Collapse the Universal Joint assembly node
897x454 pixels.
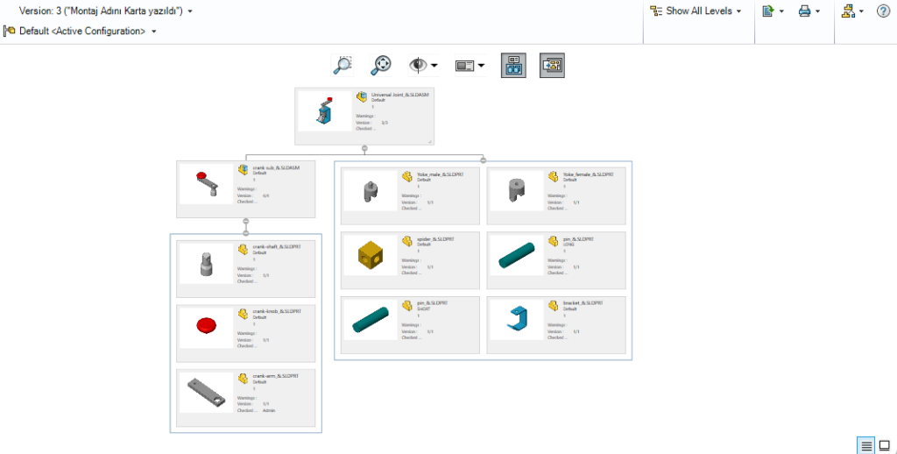364,149
